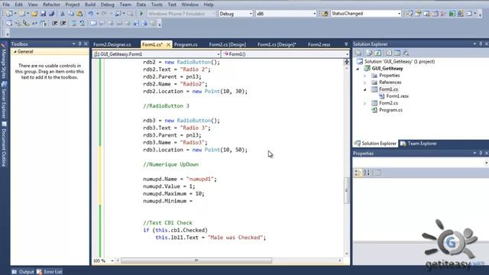489x275 pixels.
Task: Click View Class Diagram icon in Solution Explorer
Action: (406, 53)
